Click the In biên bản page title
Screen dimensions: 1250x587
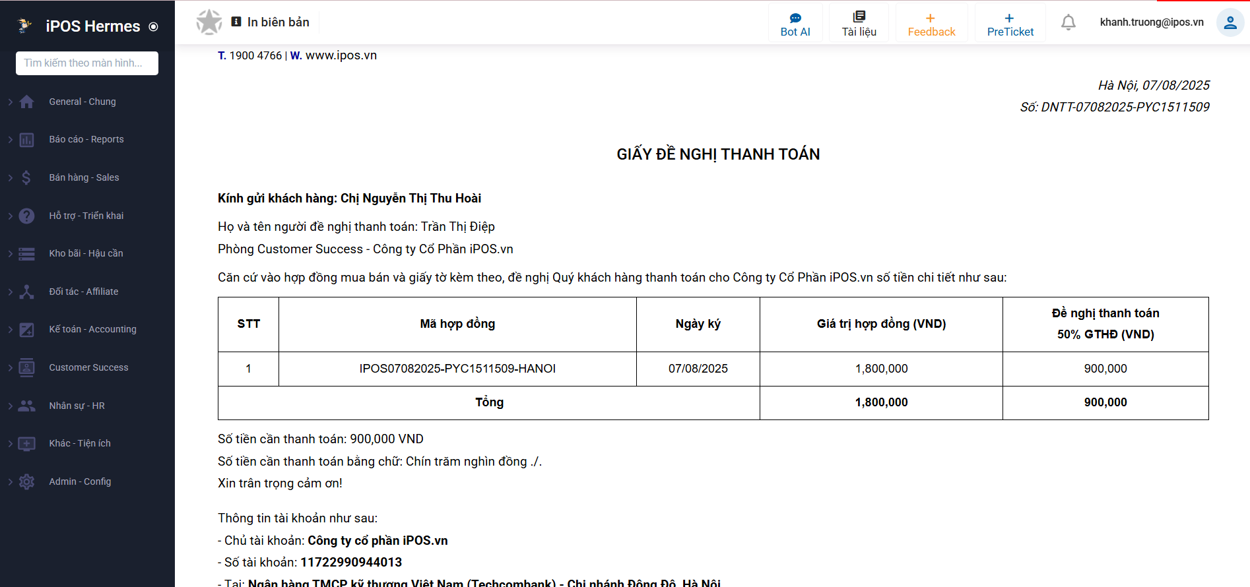click(279, 22)
